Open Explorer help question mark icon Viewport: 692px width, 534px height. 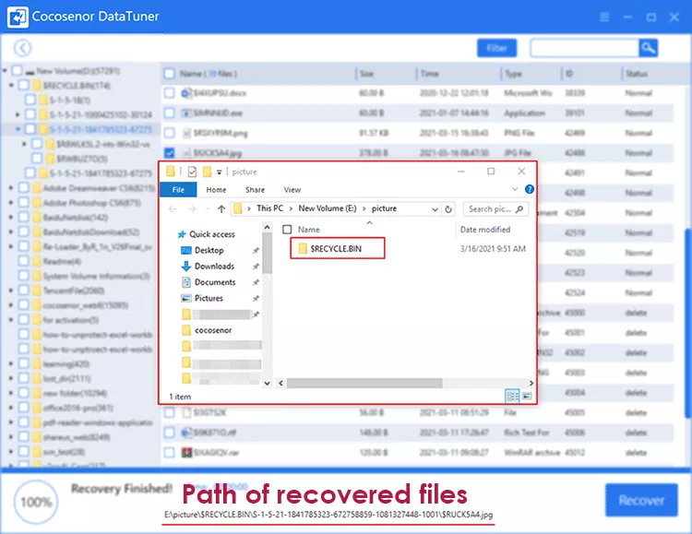click(x=530, y=189)
